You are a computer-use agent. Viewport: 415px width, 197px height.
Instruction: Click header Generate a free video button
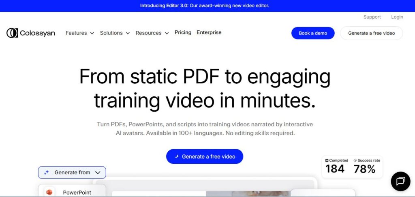tap(371, 33)
